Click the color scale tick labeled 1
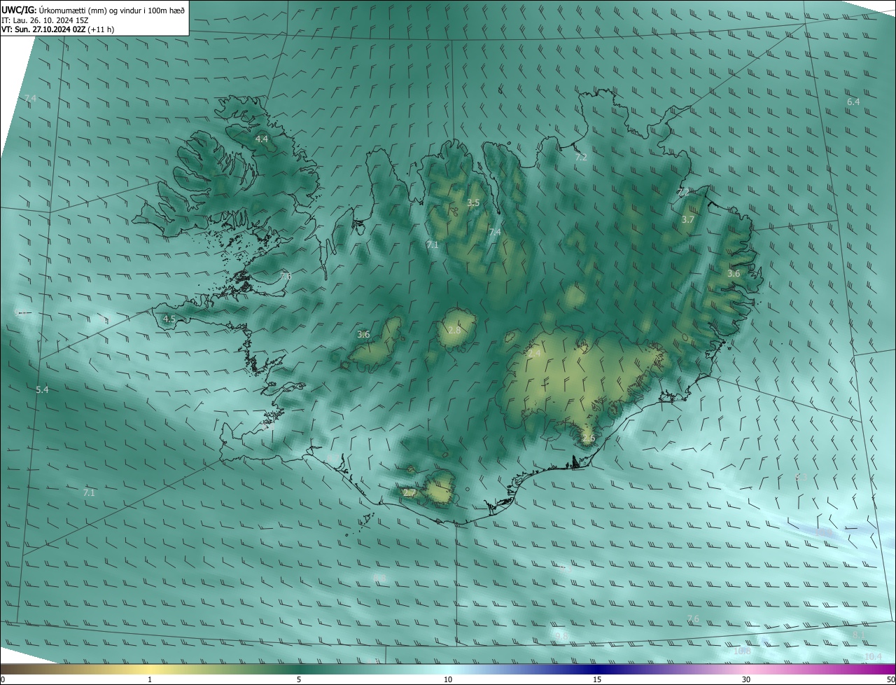The width and height of the screenshot is (896, 685). (x=150, y=679)
